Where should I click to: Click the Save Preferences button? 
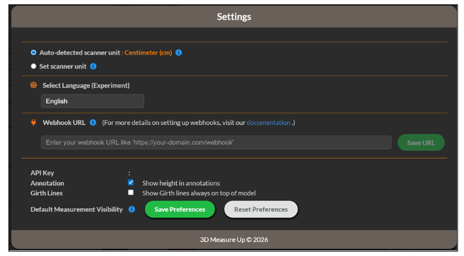click(179, 210)
